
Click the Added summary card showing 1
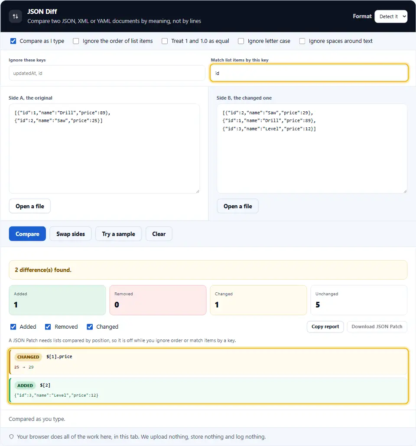tap(57, 300)
